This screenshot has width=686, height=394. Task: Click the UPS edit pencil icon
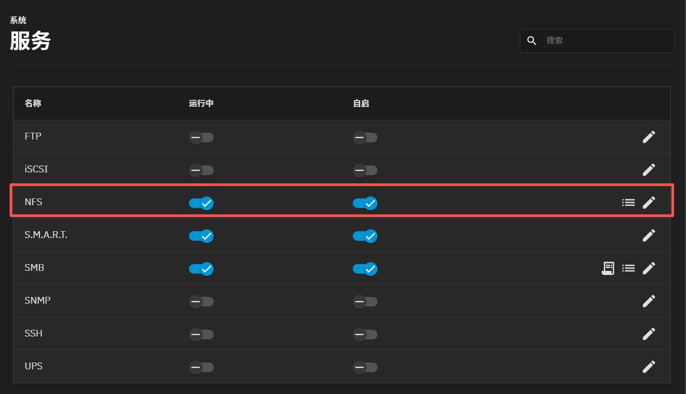click(649, 367)
